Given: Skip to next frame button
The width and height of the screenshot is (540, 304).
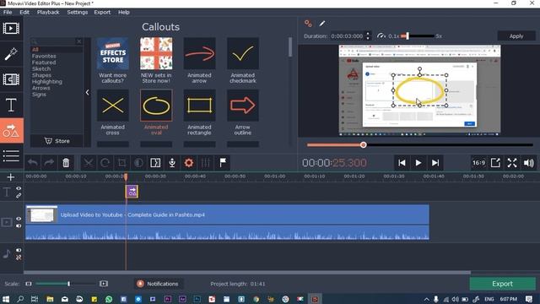Looking at the screenshot, I should pos(435,163).
